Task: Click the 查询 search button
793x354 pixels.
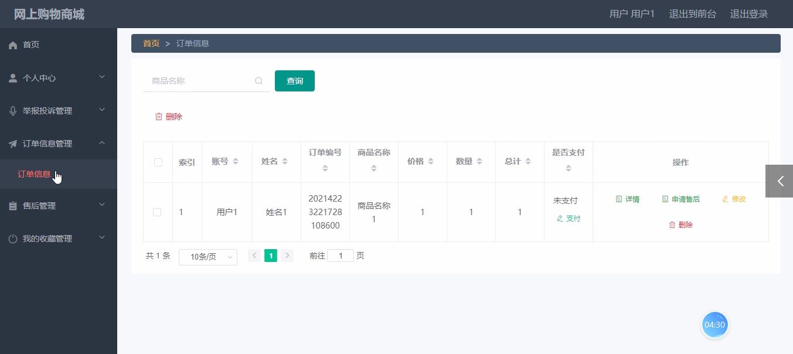Action: 295,81
